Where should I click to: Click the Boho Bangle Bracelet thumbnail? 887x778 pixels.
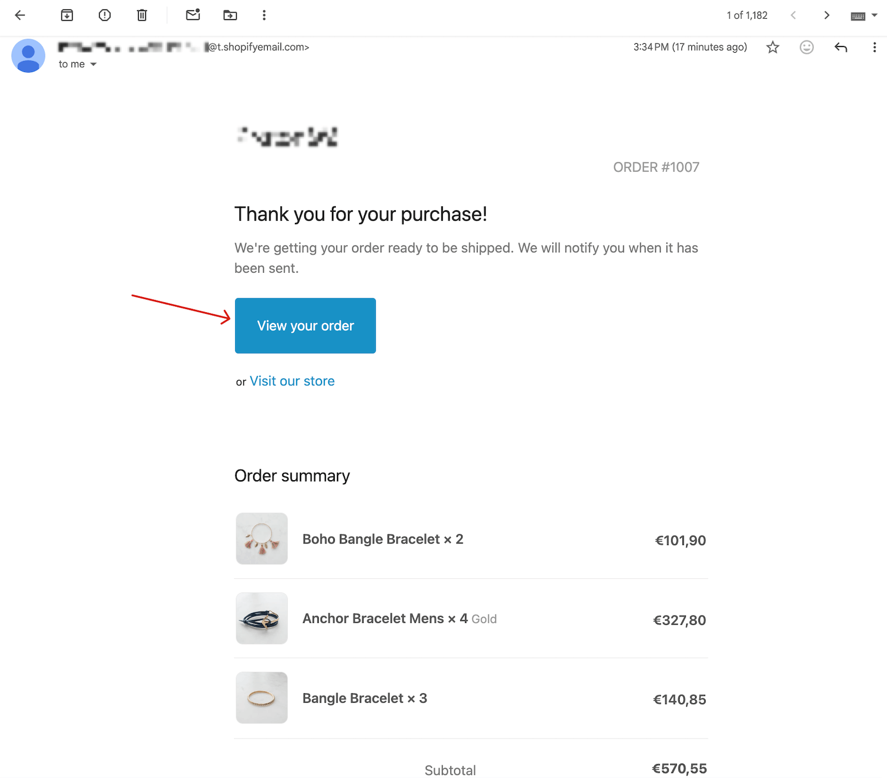[x=261, y=538]
